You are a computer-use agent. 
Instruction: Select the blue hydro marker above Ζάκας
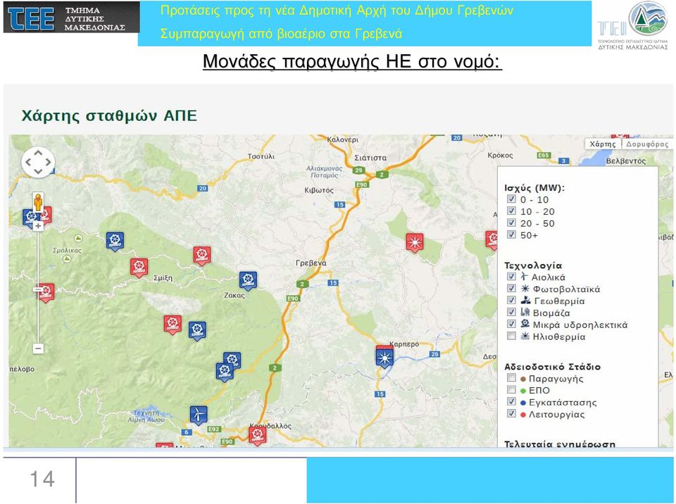(x=249, y=281)
